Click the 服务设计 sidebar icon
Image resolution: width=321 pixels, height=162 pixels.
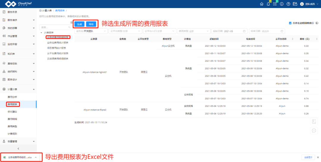[x=4, y=79]
